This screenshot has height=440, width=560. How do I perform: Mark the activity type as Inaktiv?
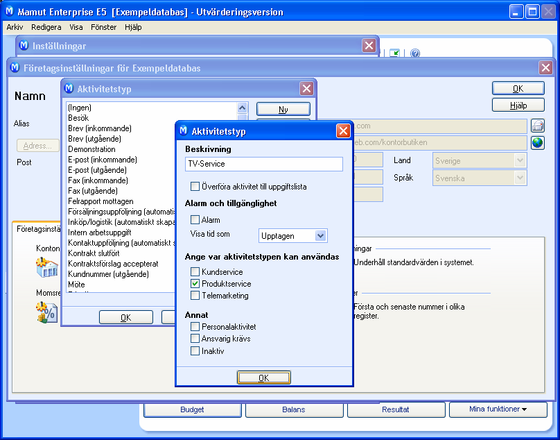tap(195, 351)
